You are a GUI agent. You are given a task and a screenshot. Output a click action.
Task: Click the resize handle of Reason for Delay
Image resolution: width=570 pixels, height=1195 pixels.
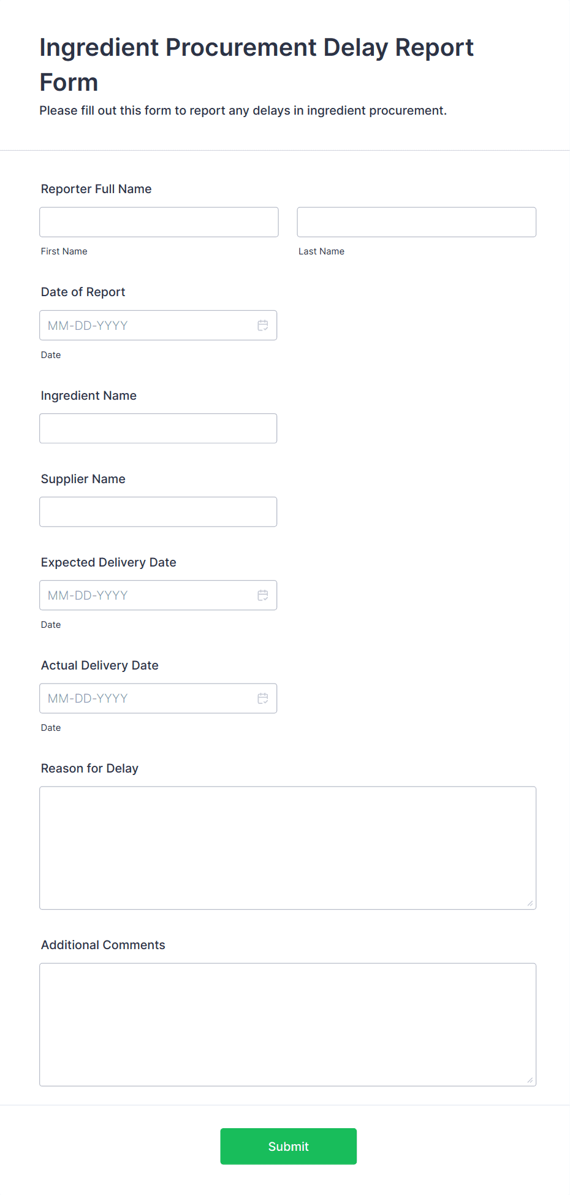(x=530, y=903)
